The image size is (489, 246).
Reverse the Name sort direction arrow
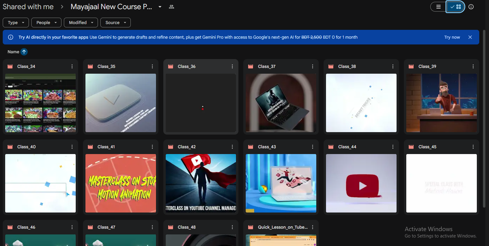point(24,52)
